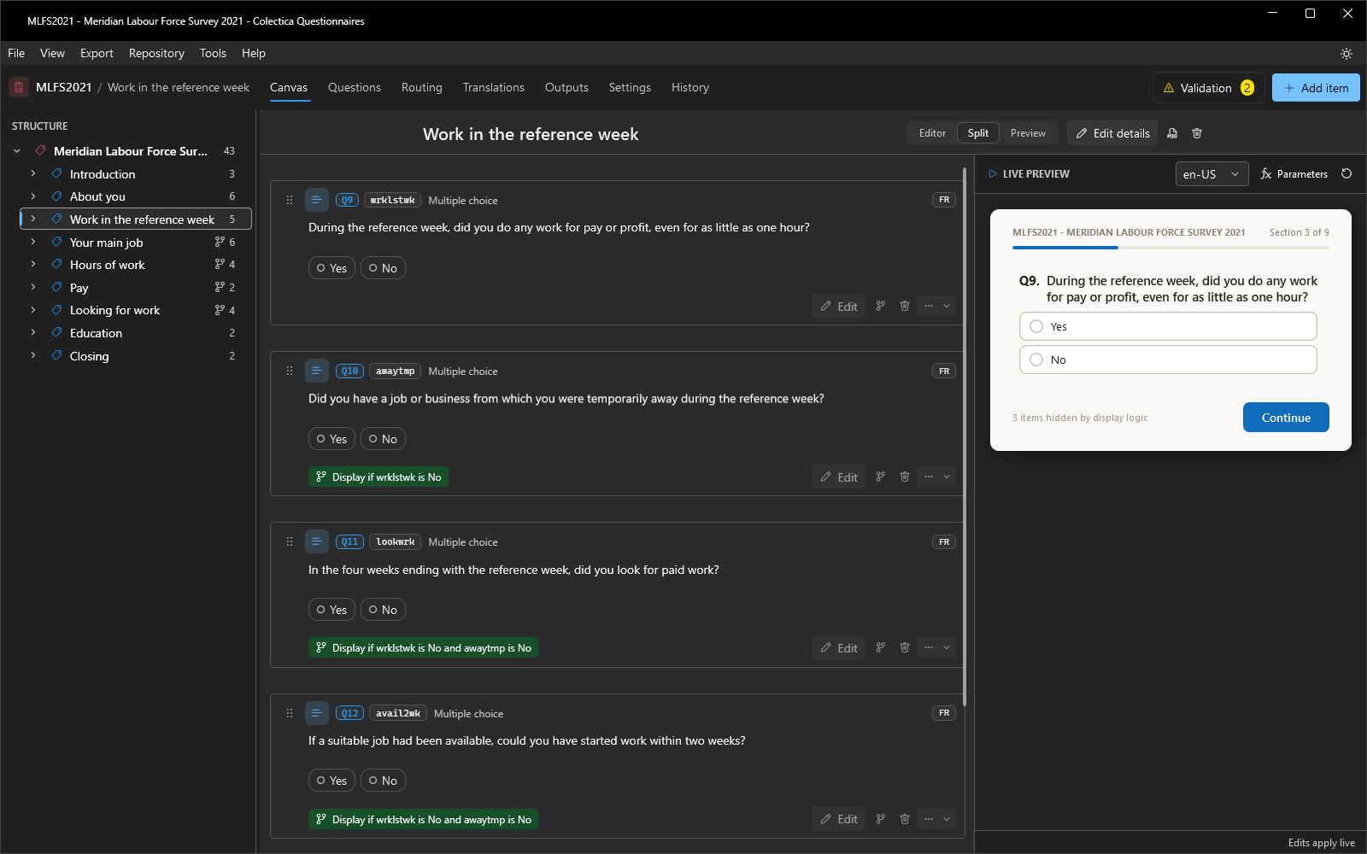Click the question type icon for Q9
Viewport: 1367px width, 854px height.
[316, 200]
